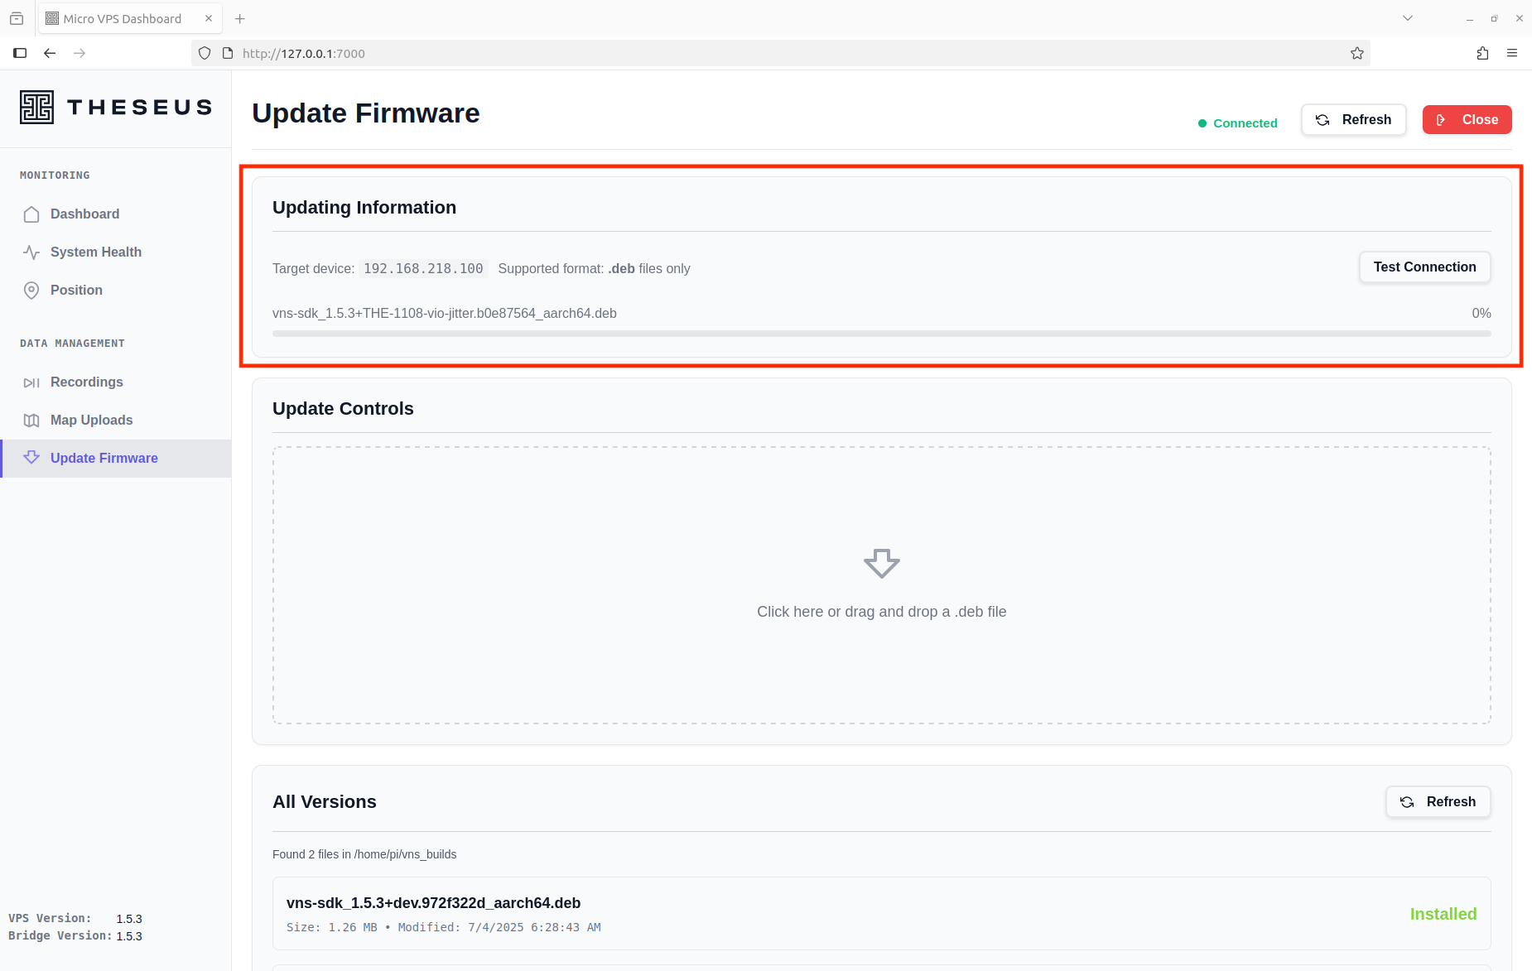Click the firmware upload progress bar
This screenshot has height=971, width=1532.
881,334
